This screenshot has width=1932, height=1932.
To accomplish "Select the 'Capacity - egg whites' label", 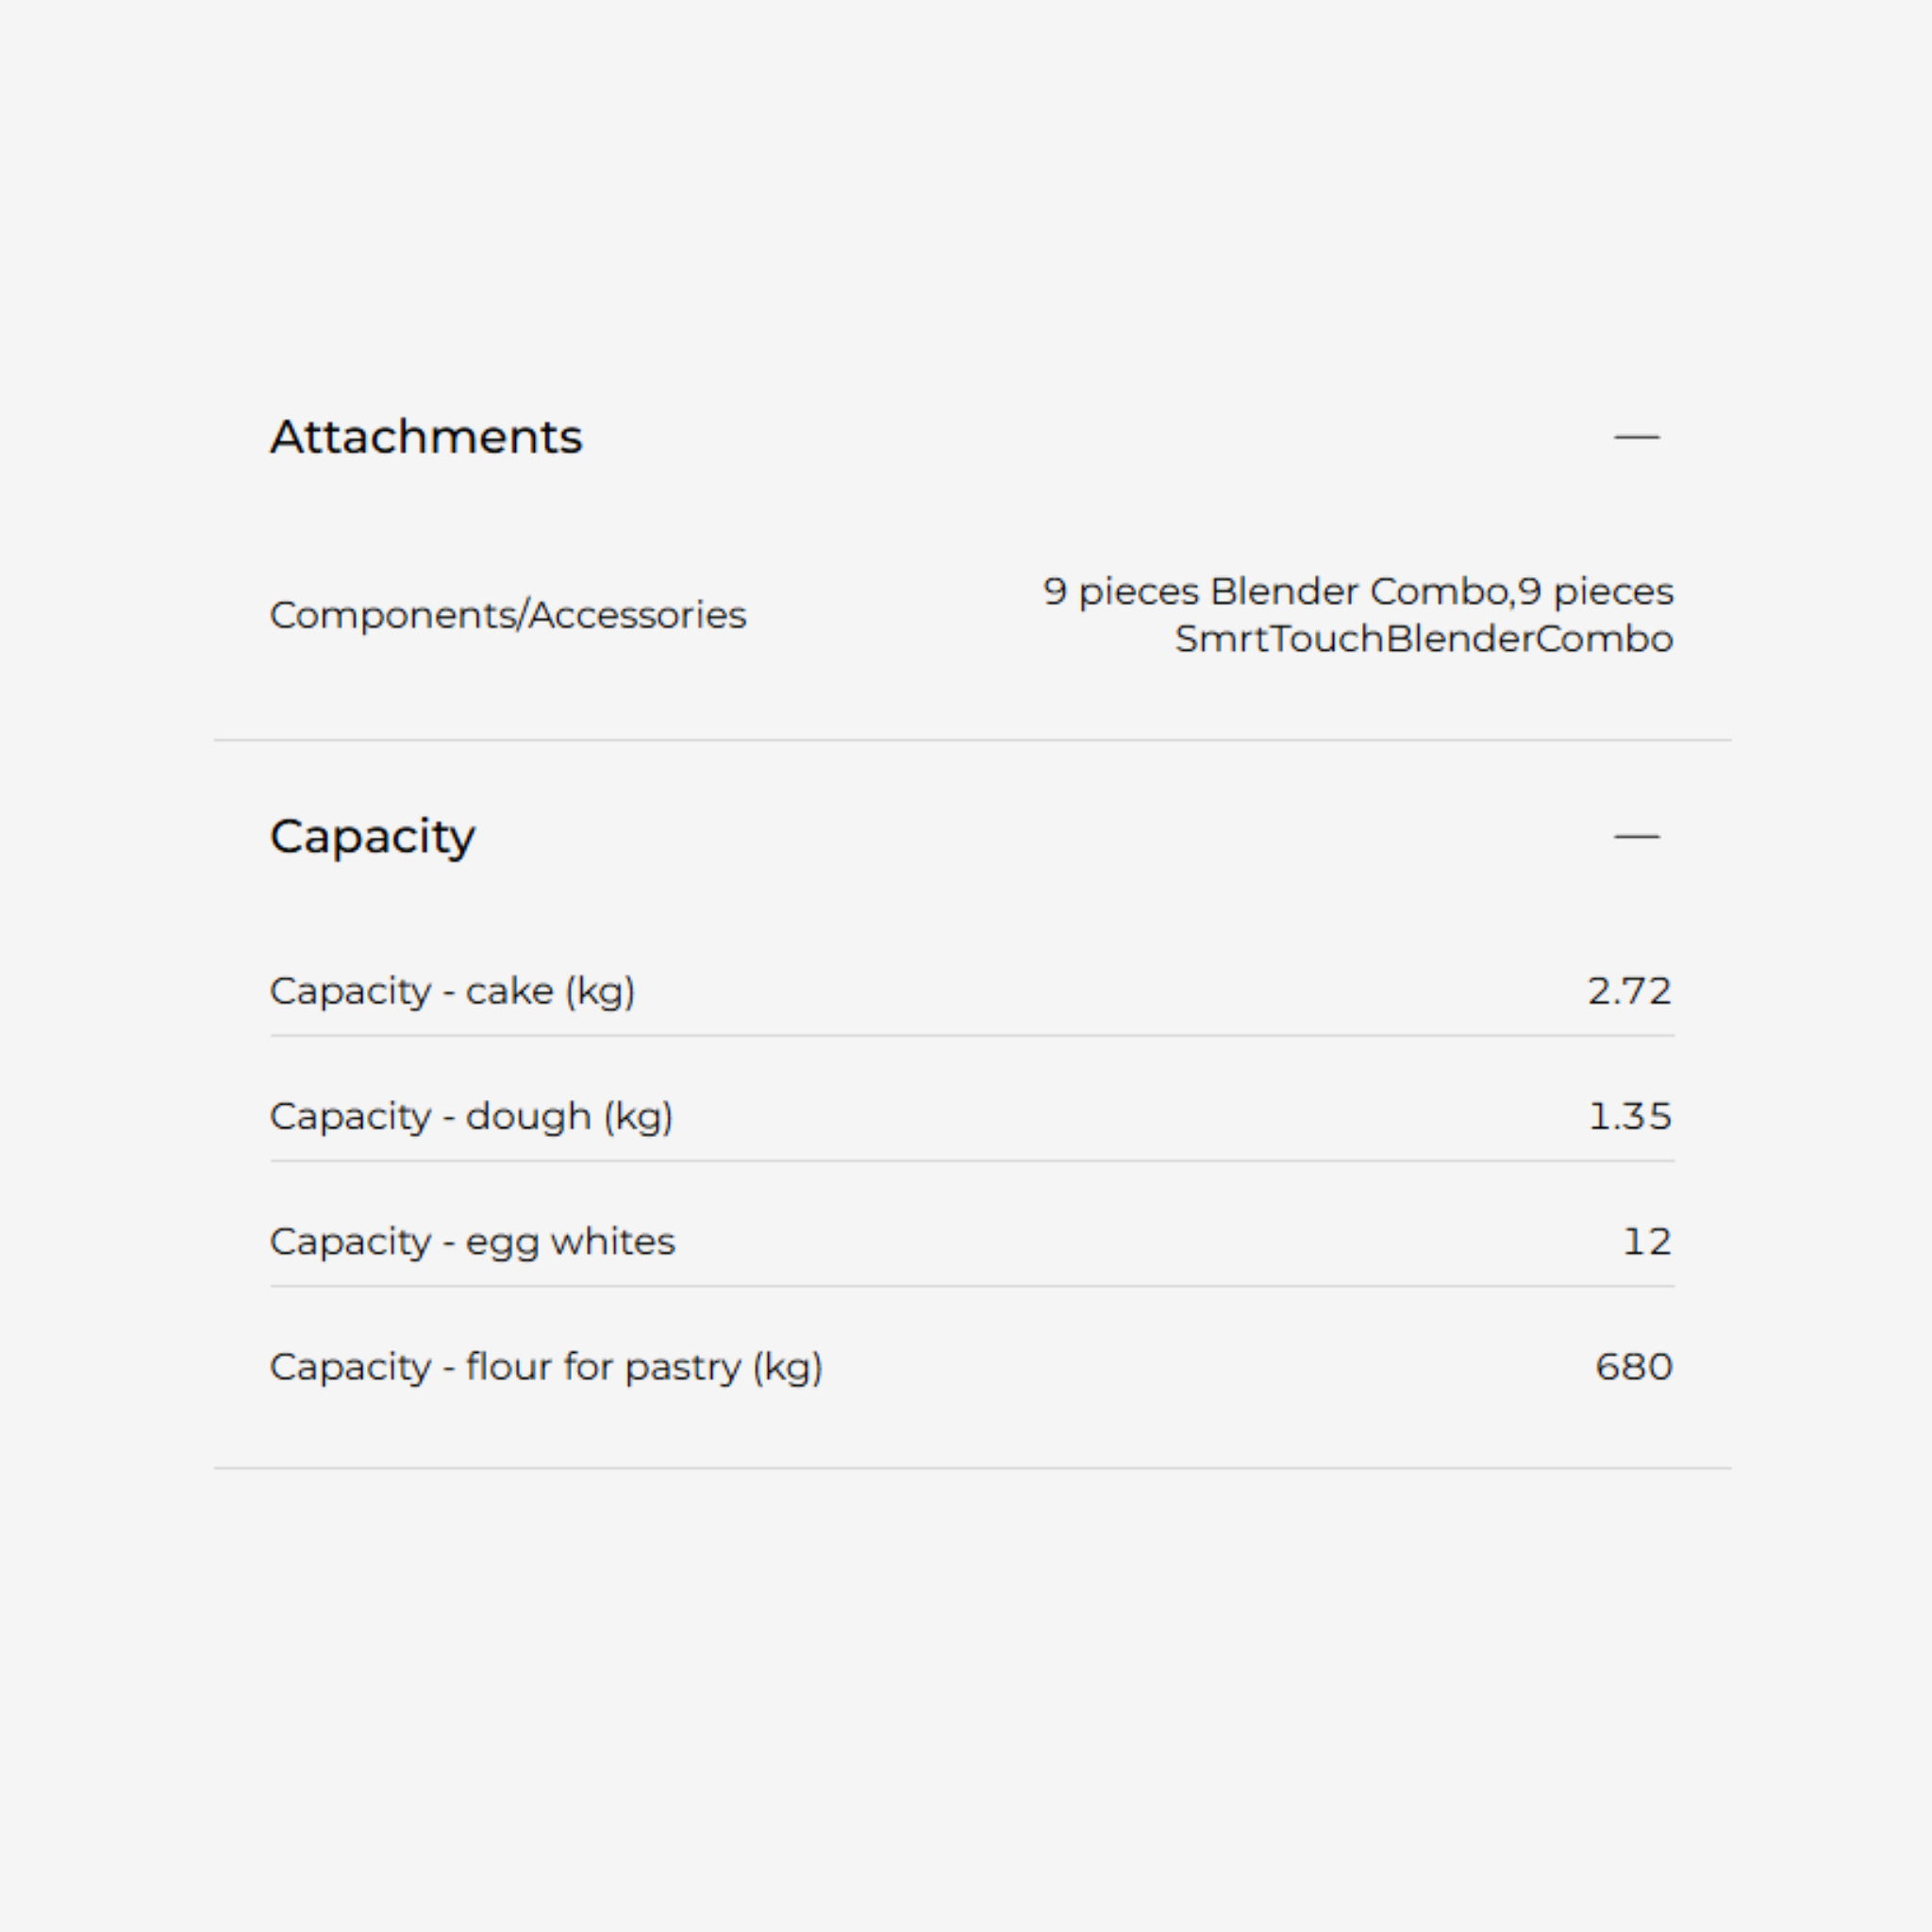I will [x=472, y=1241].
